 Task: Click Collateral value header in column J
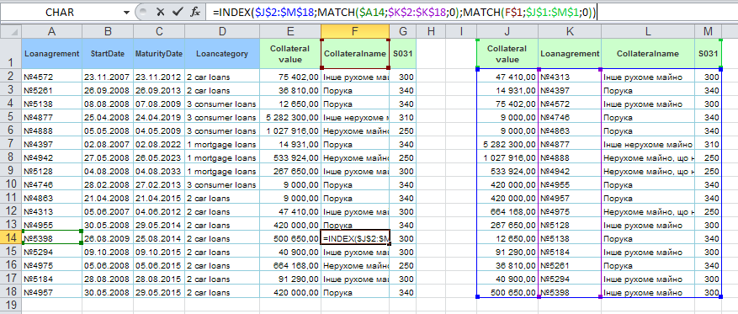point(507,54)
